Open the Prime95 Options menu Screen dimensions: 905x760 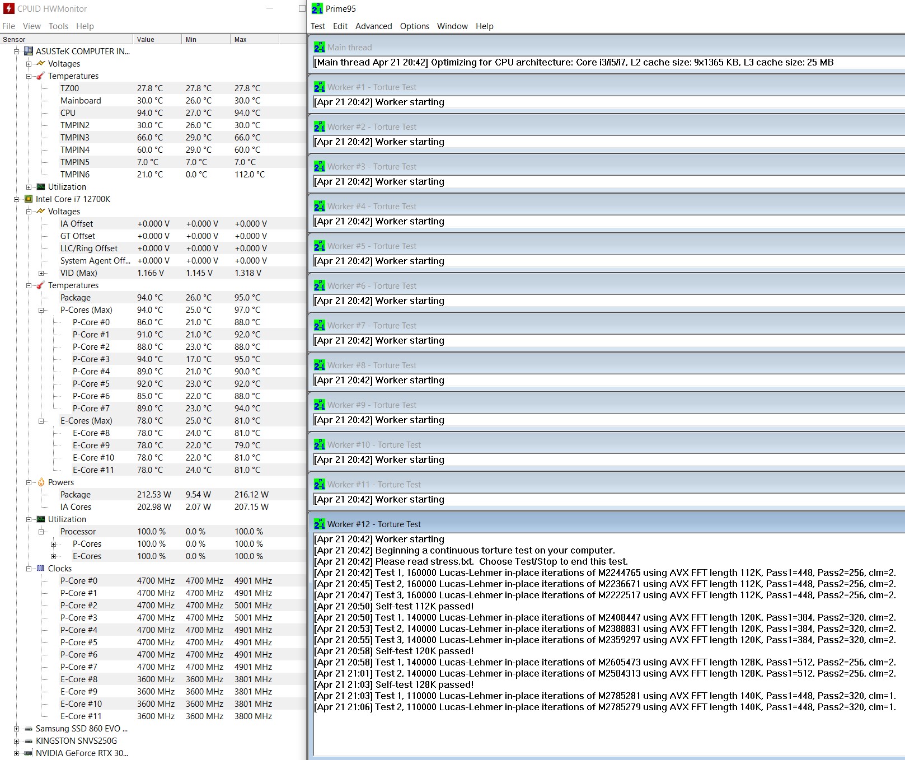(415, 26)
